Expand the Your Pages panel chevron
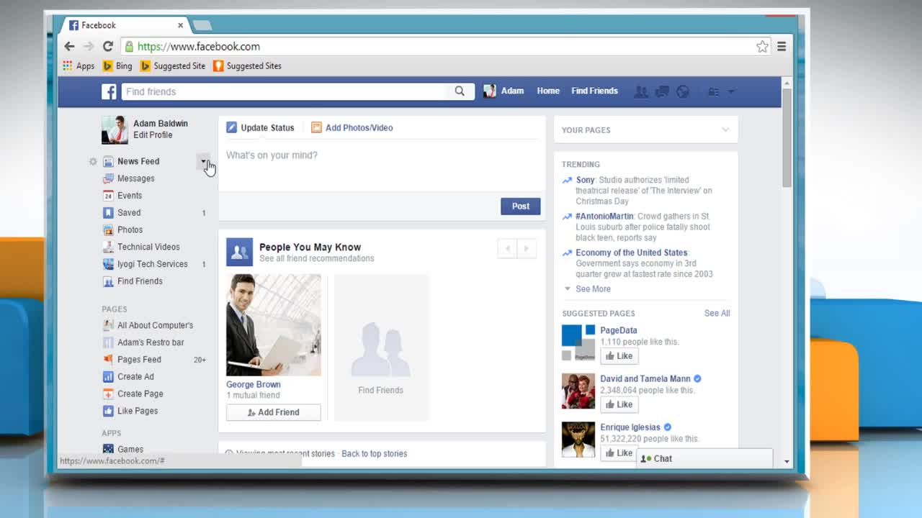This screenshot has width=922, height=518. [x=725, y=130]
